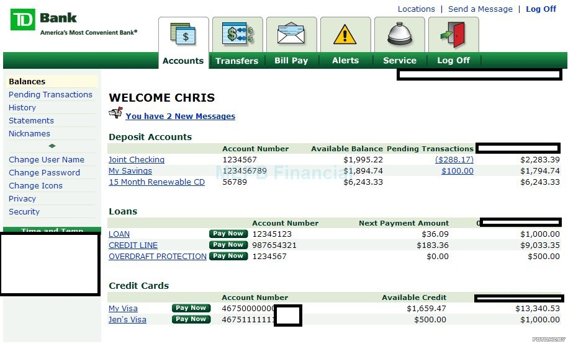
Task: Click Pay Now for CREDIT LINE
Action: (x=228, y=245)
